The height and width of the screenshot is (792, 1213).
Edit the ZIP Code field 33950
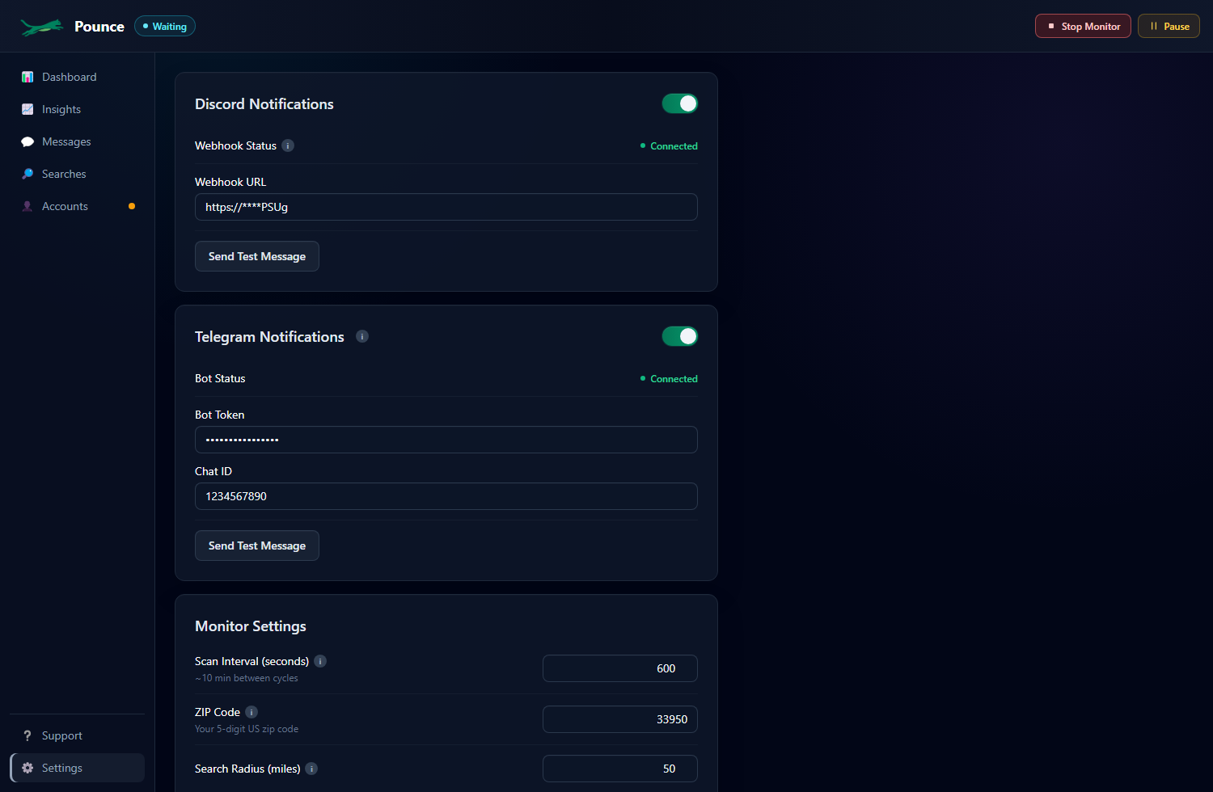pos(620,719)
